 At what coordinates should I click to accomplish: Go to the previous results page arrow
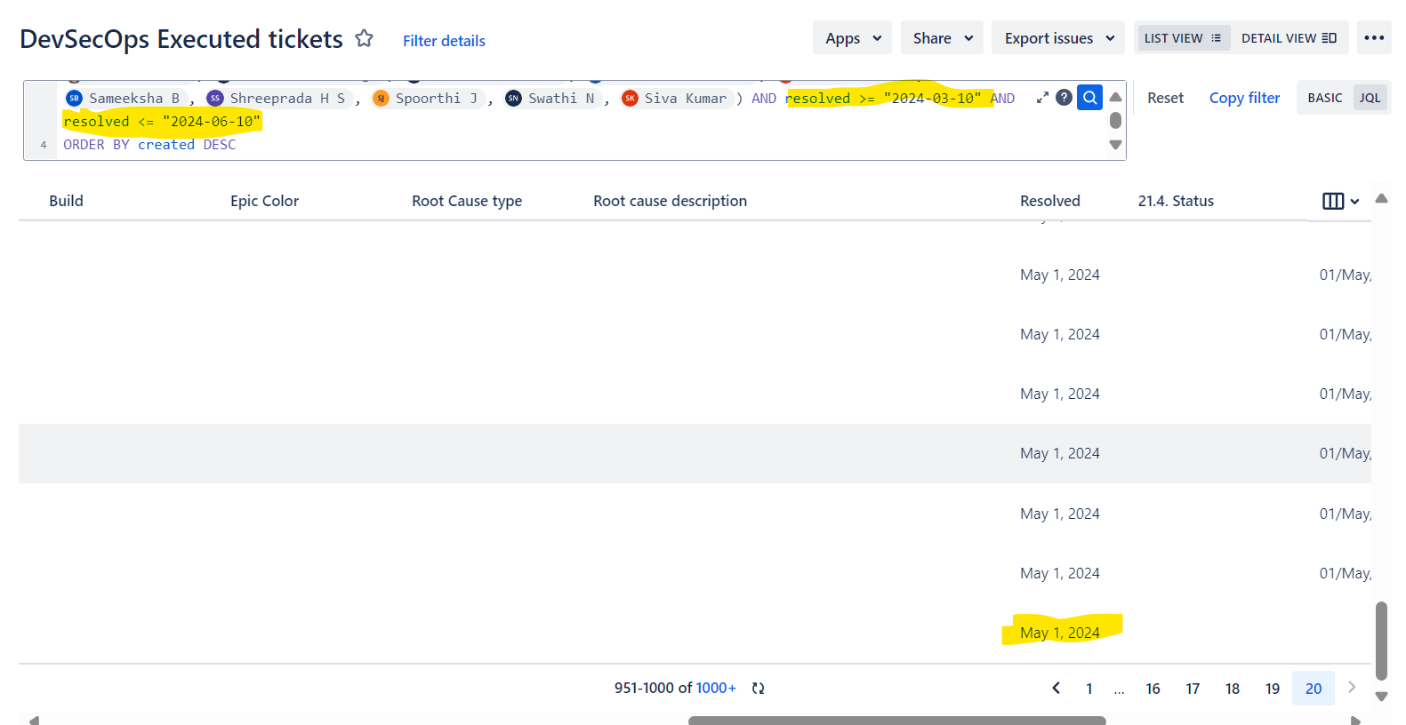[1056, 688]
